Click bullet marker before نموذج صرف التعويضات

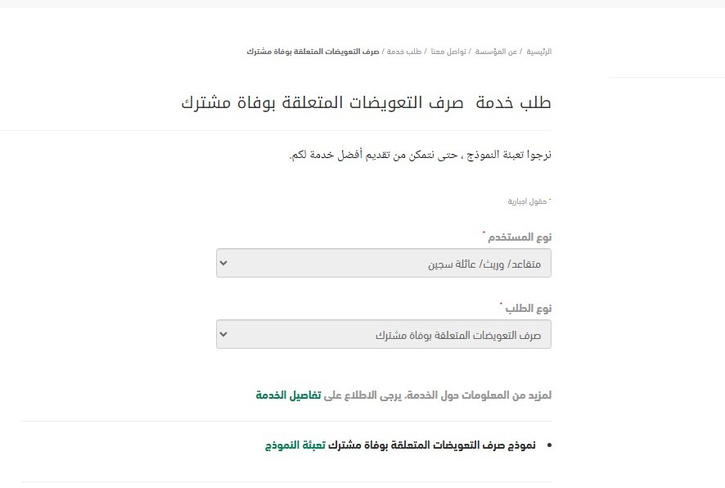549,445
